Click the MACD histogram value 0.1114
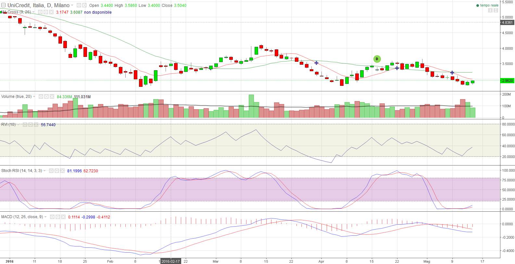515x264 pixels. [74, 217]
